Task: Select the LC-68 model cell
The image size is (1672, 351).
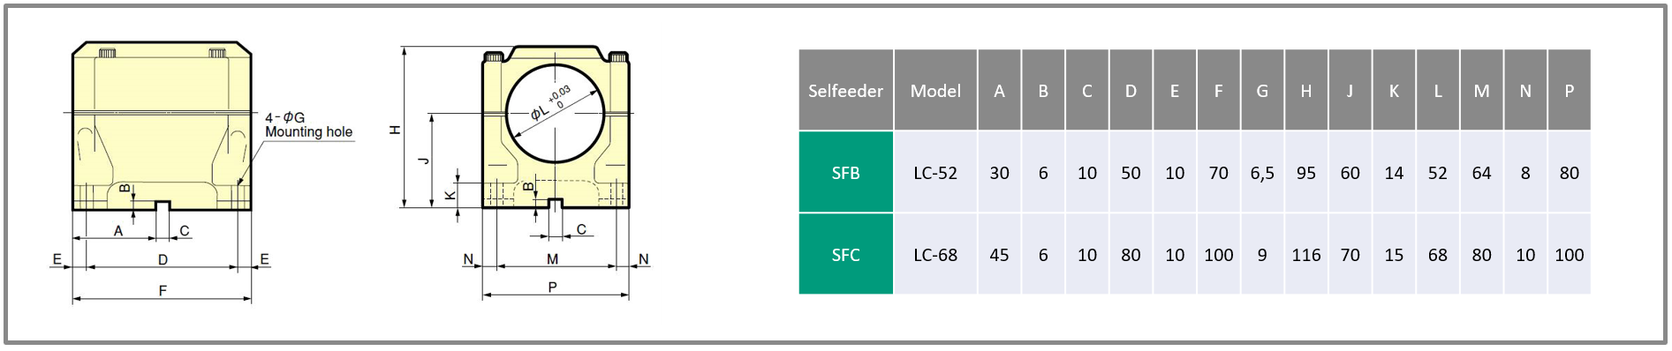Action: [x=935, y=255]
